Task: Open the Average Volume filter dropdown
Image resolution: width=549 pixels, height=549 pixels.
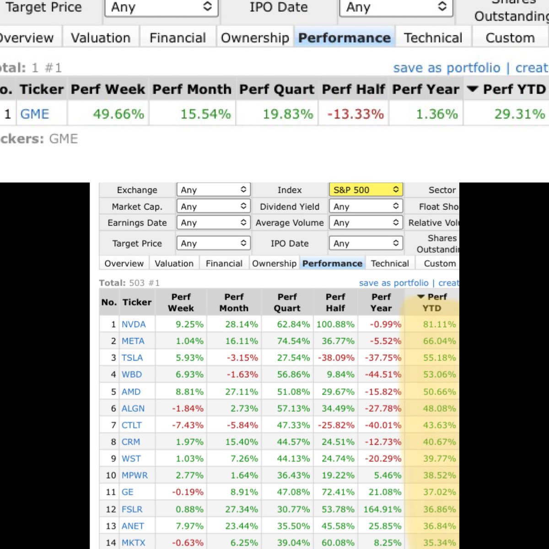Action: point(366,223)
